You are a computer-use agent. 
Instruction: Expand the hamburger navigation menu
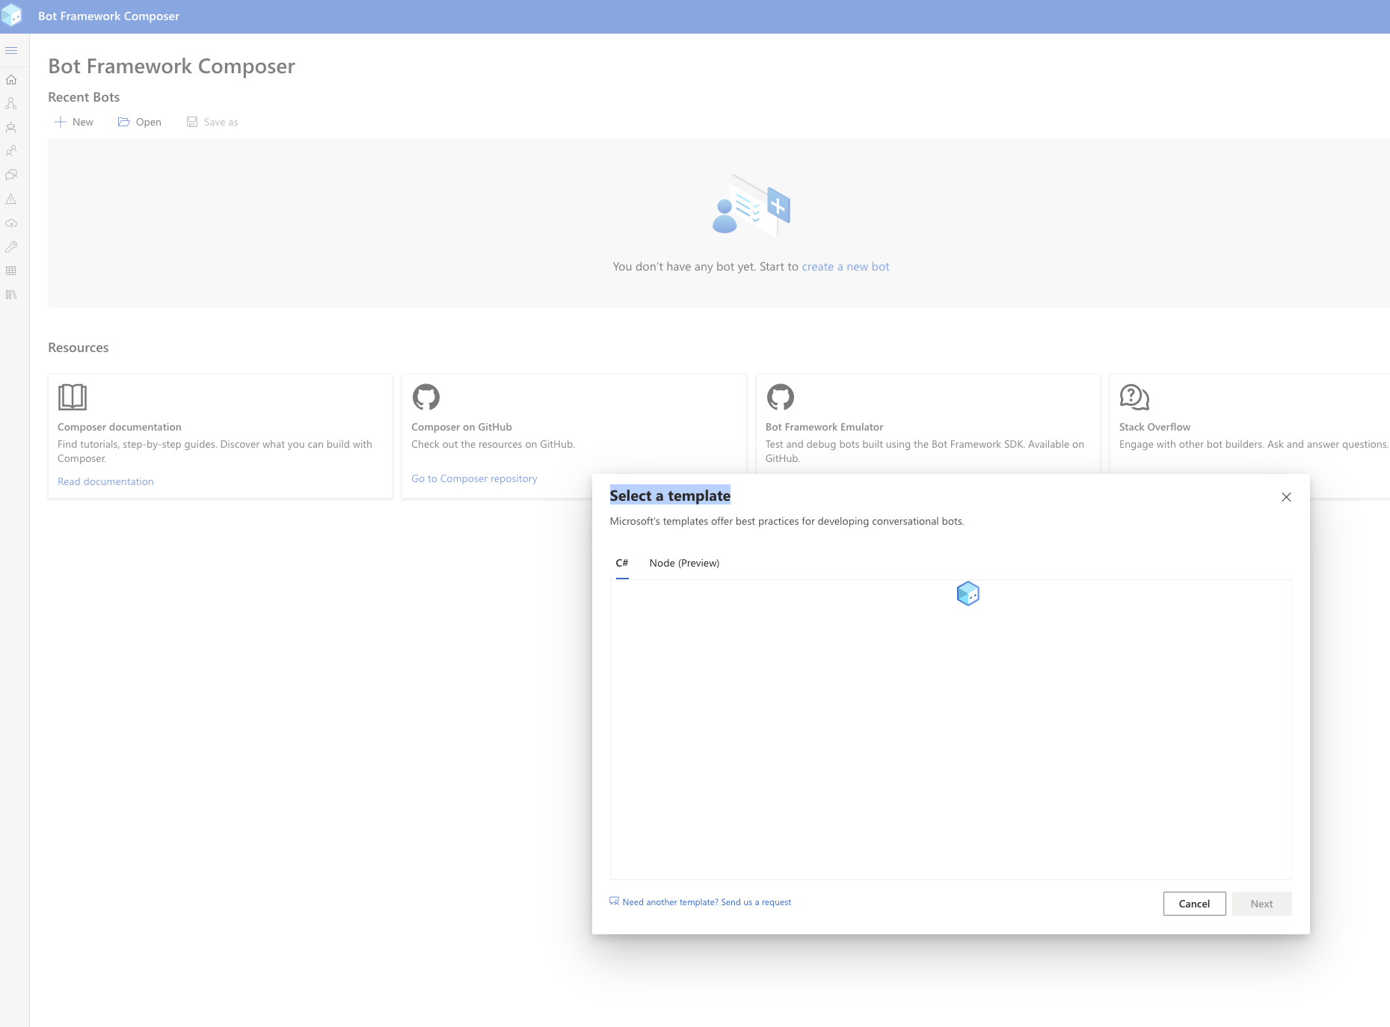11,50
